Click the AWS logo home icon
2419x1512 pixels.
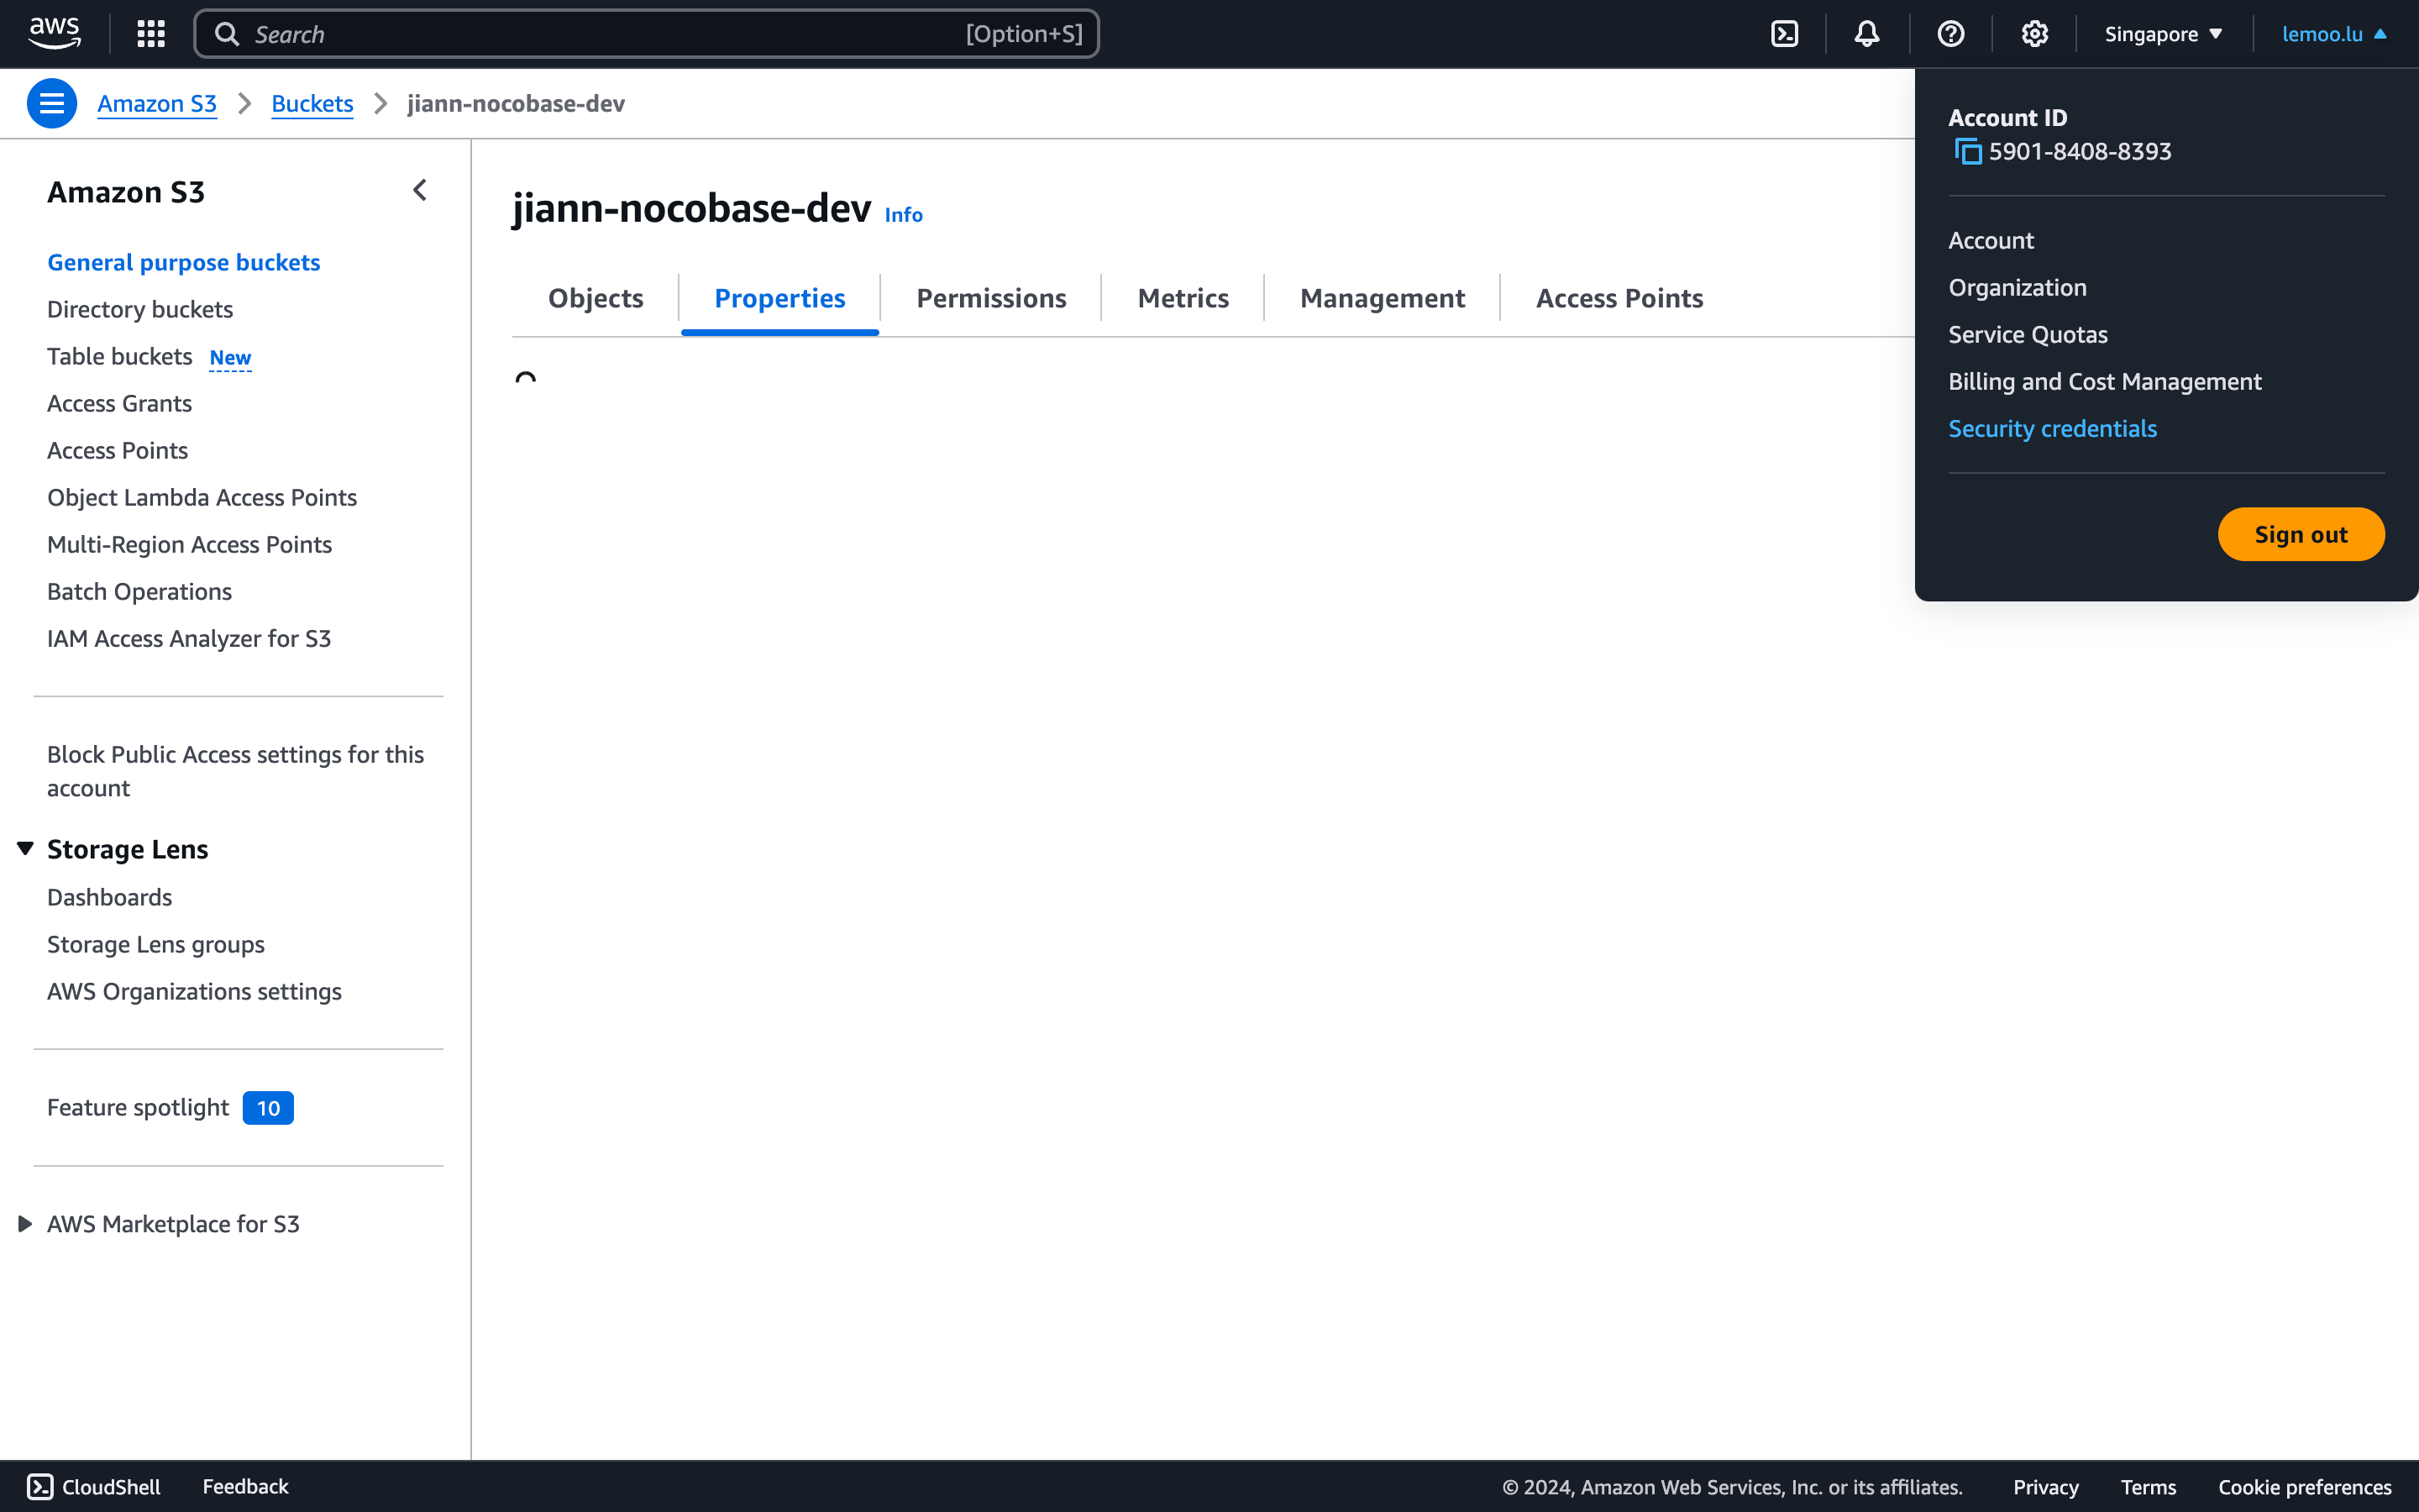[x=54, y=33]
